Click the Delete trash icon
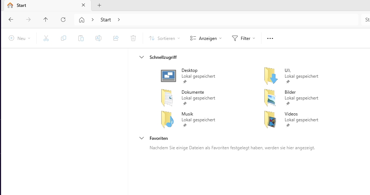Screen dimensions: 370x195 point(133,38)
